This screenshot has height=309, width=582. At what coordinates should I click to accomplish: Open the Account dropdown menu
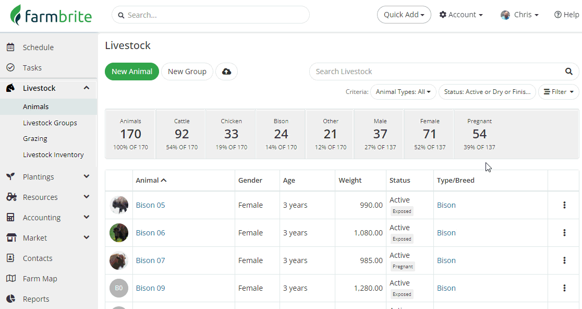461,15
